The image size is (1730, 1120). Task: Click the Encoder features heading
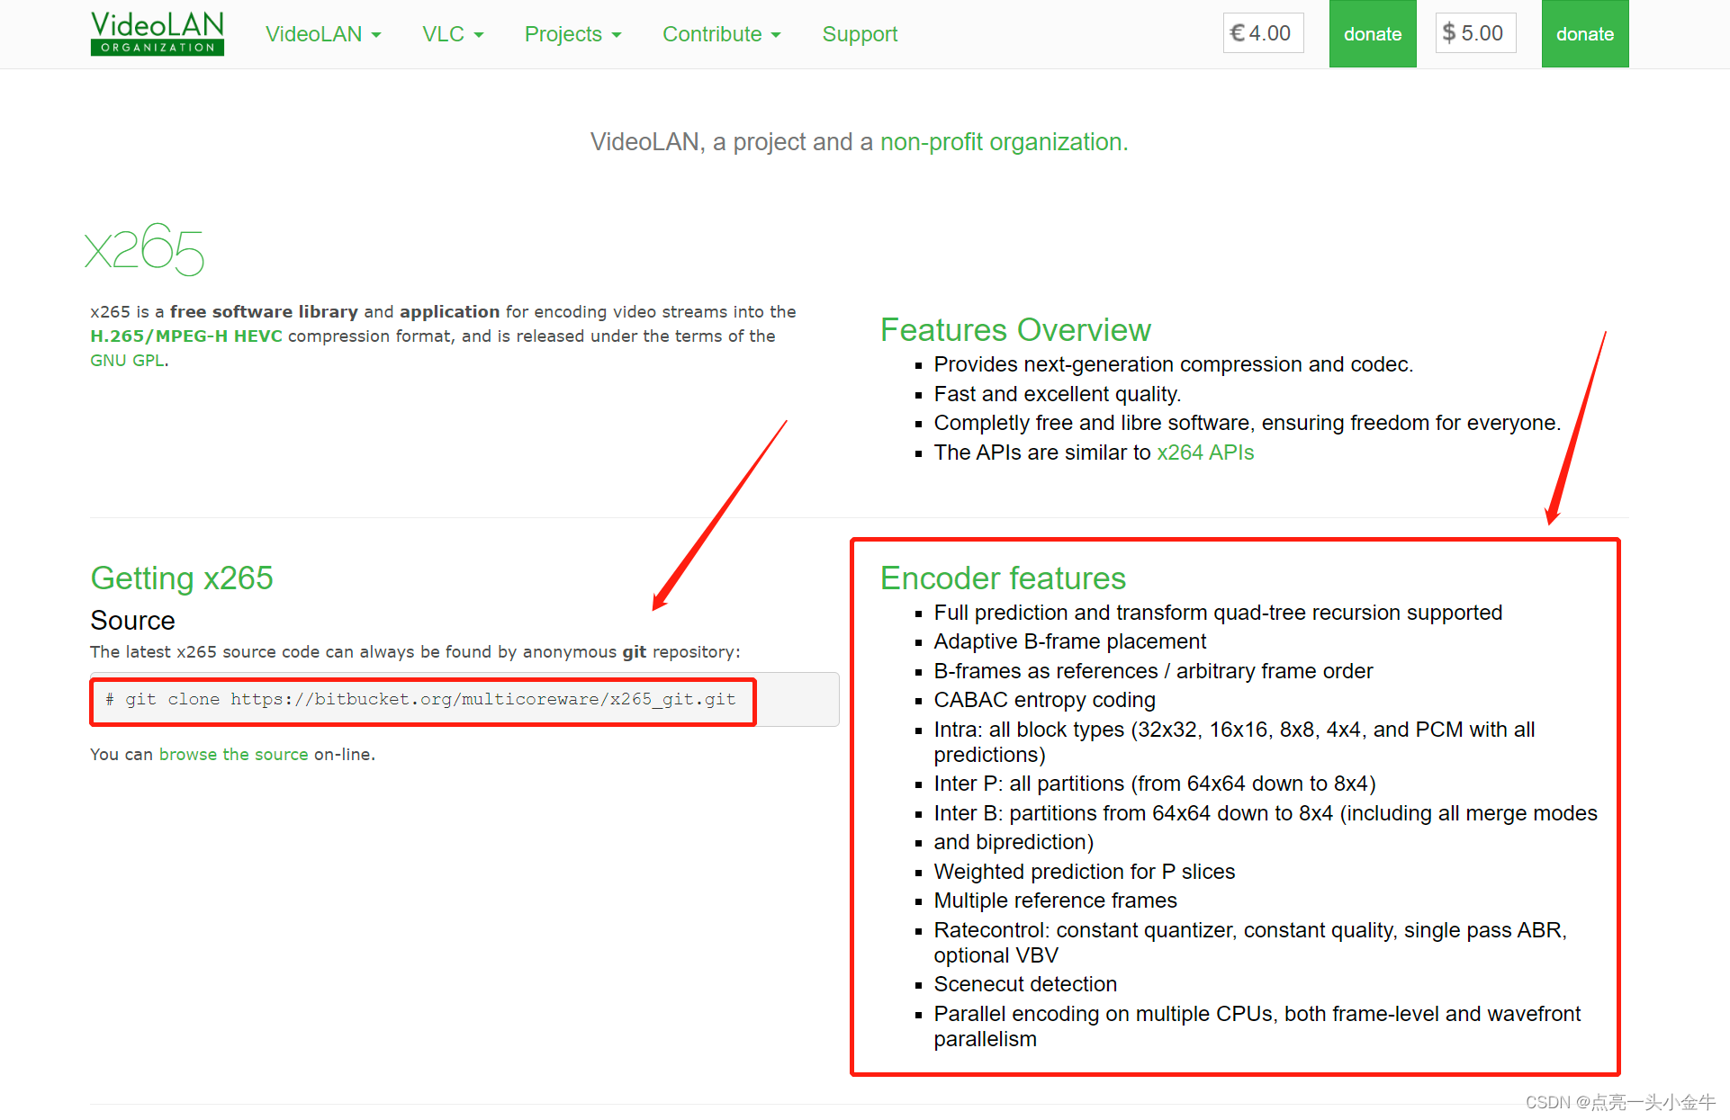pyautogui.click(x=1003, y=578)
